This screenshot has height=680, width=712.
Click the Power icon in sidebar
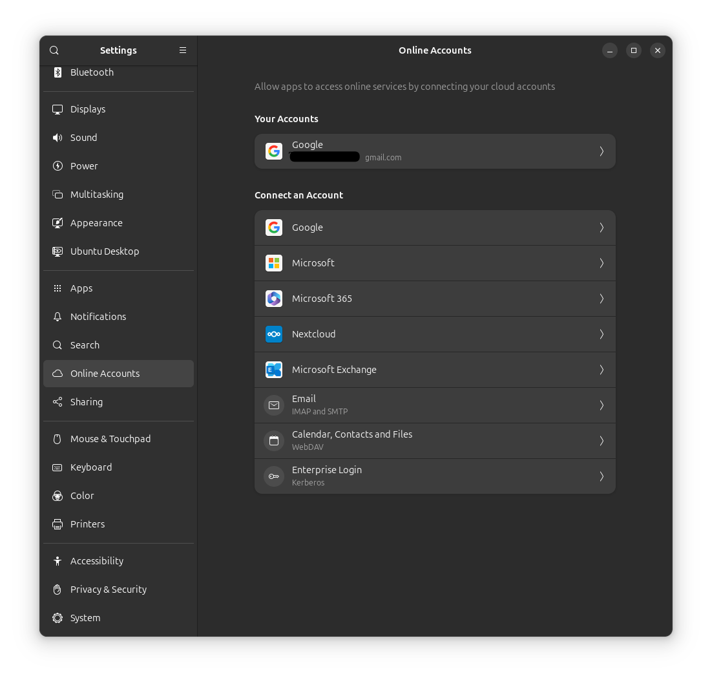click(x=58, y=166)
